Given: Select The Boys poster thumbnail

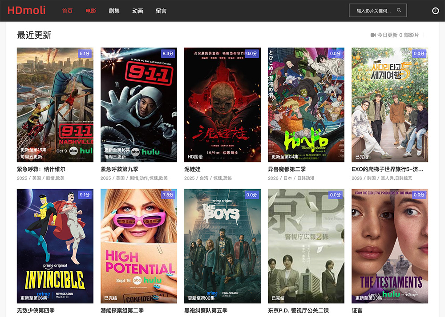Looking at the screenshot, I should (222, 246).
